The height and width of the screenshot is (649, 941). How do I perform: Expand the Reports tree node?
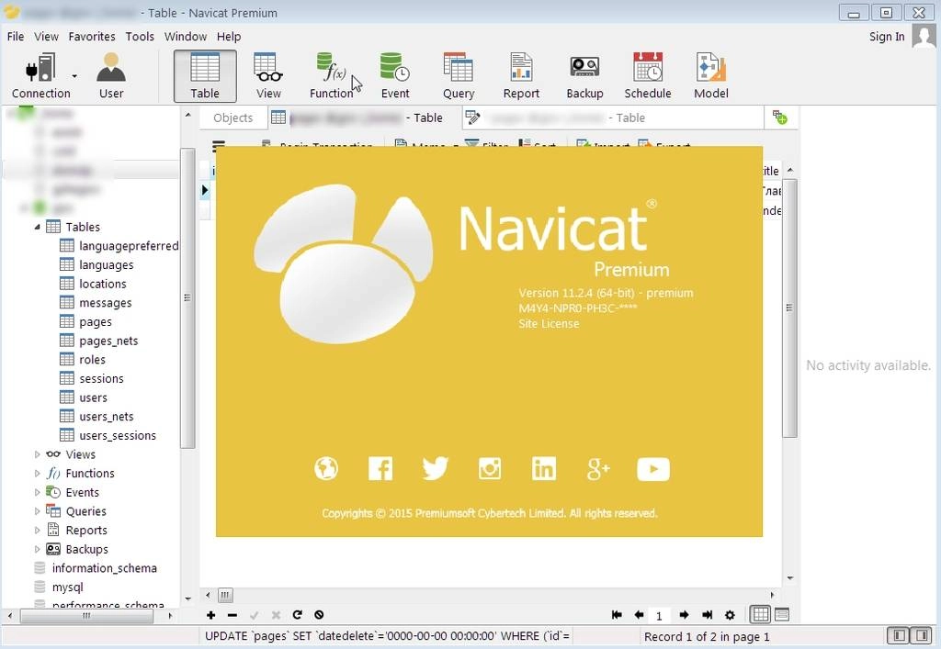[37, 531]
